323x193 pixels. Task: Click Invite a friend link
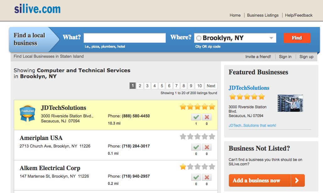[258, 56]
